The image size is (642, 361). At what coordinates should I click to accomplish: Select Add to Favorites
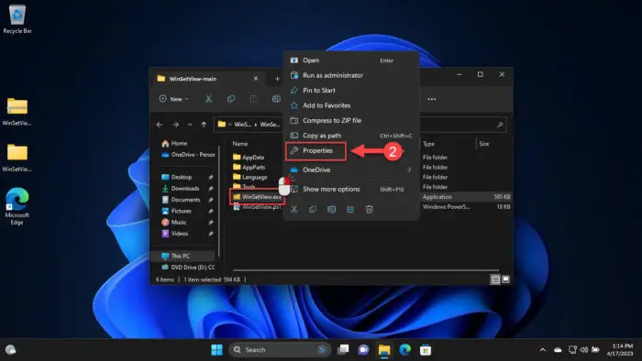[351, 105]
